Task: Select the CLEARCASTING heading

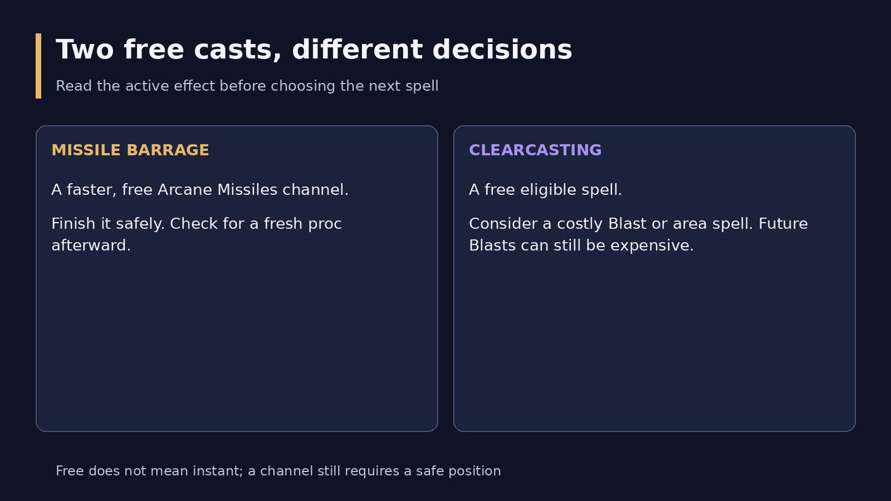Action: pyautogui.click(x=535, y=151)
